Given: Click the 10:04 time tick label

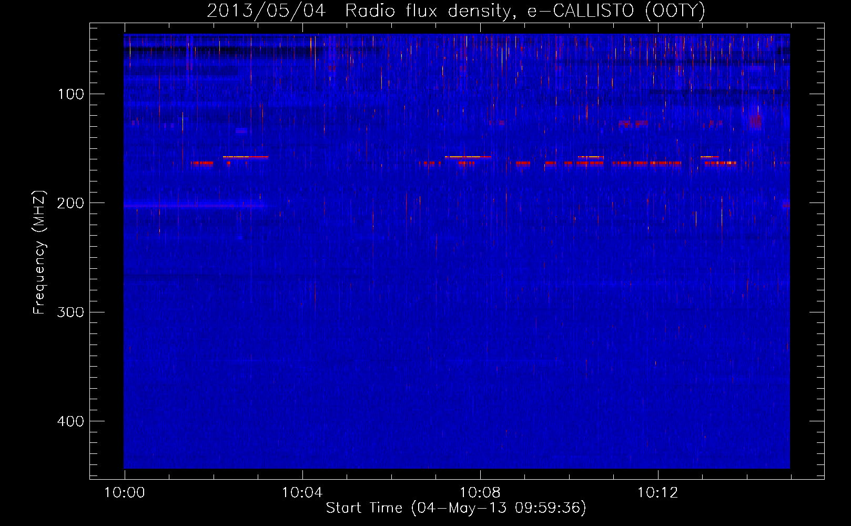Looking at the screenshot, I should (x=302, y=493).
